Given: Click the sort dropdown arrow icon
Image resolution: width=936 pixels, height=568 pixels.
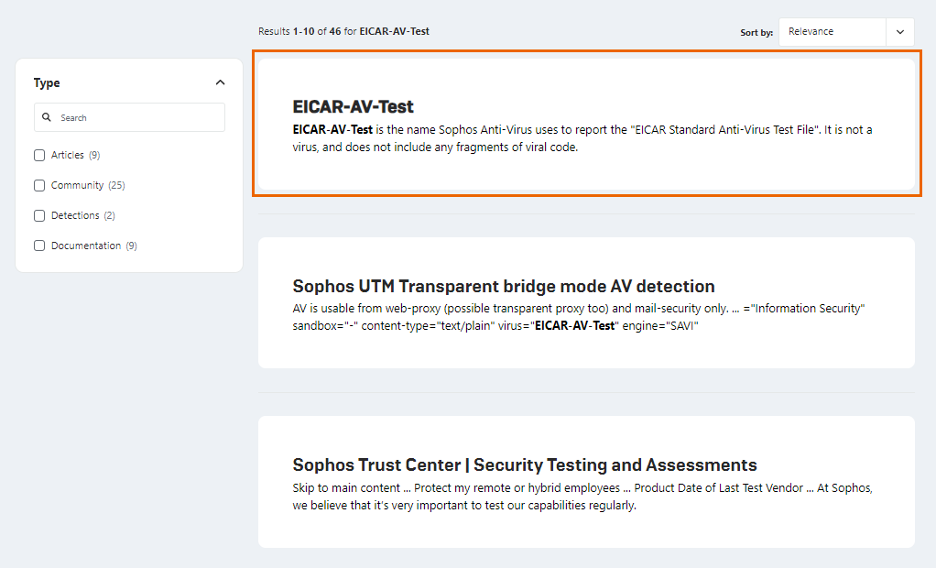Looking at the screenshot, I should [x=899, y=31].
